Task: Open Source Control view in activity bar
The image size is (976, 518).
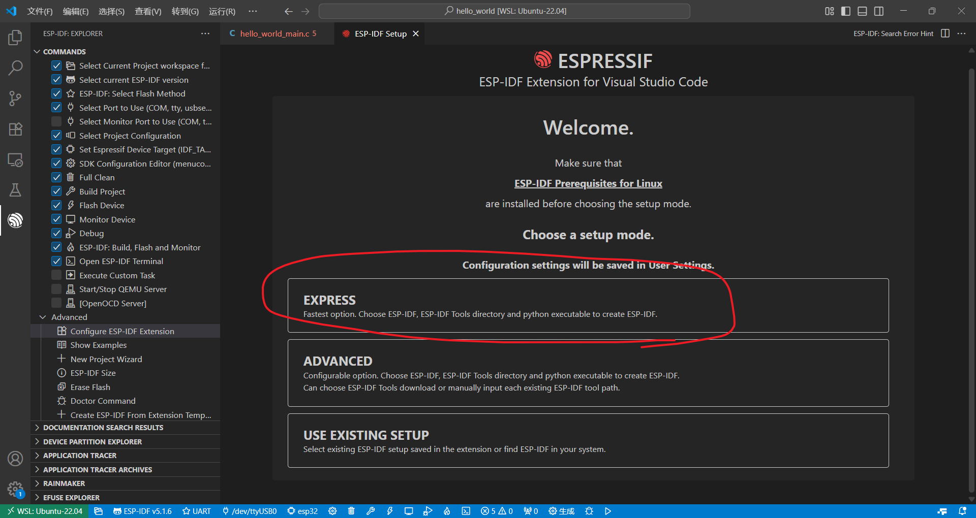Action: click(15, 99)
